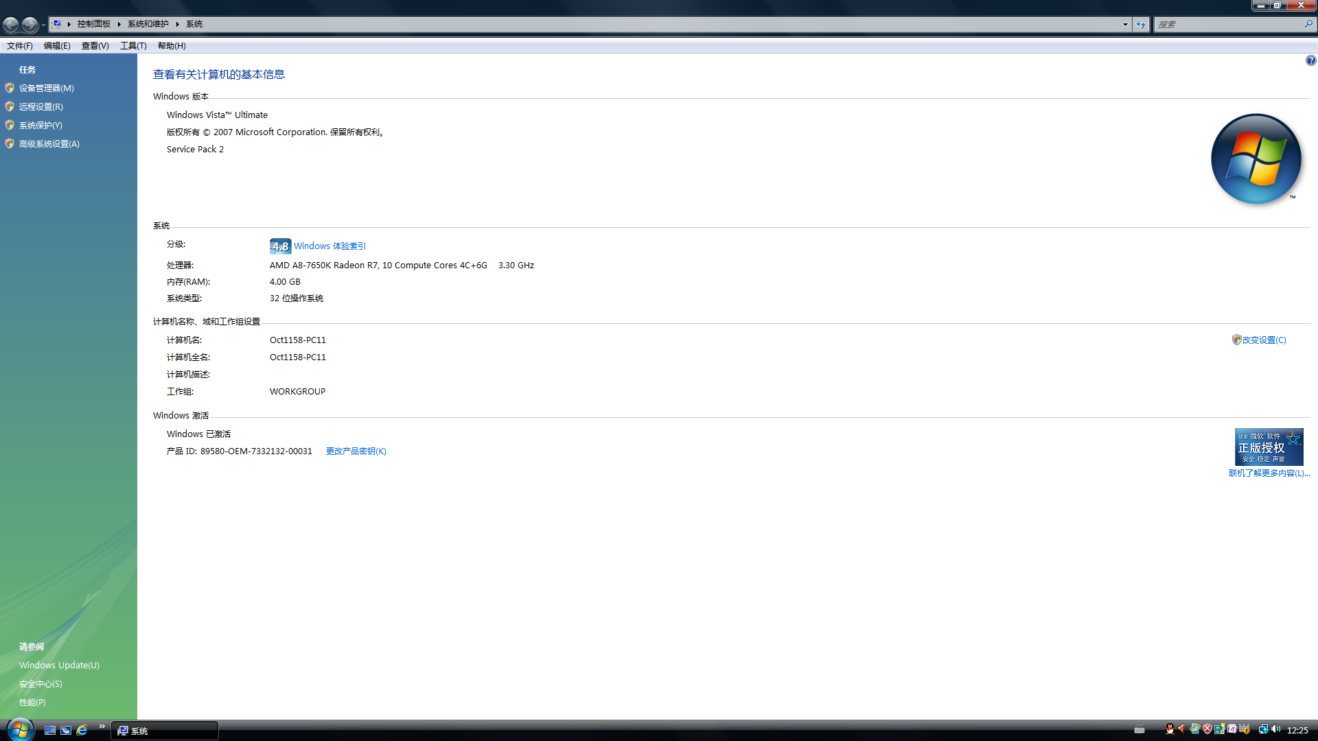Expand the arrow after 控制面板 in breadcrumb
Image resolution: width=1318 pixels, height=741 pixels.
tap(119, 24)
